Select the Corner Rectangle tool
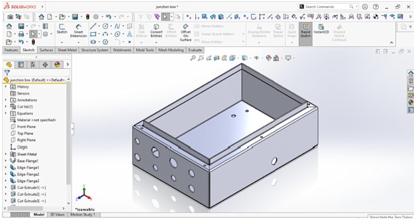414x220 pixels. tap(93, 34)
